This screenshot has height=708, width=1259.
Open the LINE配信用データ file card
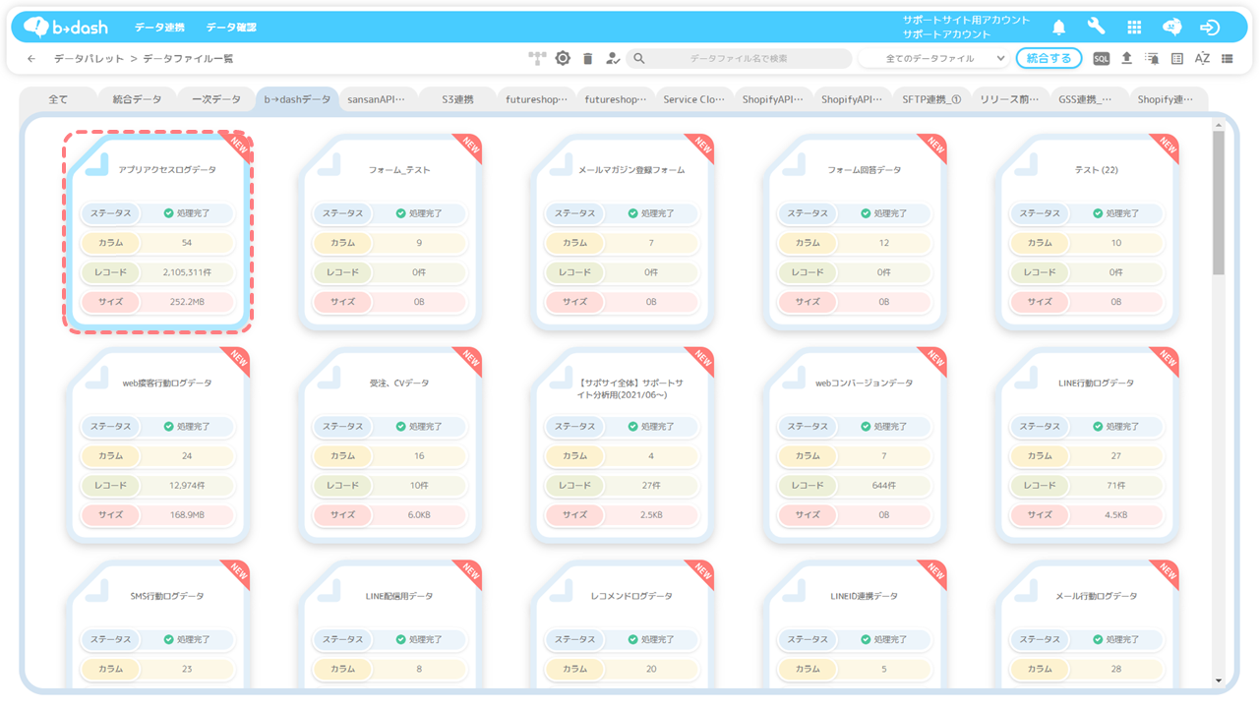pyautogui.click(x=390, y=624)
